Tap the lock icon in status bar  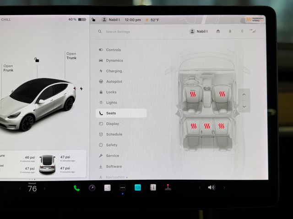93,20
